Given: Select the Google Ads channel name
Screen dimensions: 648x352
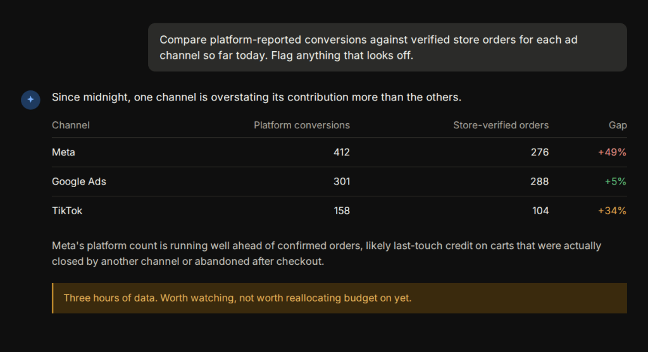Looking at the screenshot, I should [79, 181].
